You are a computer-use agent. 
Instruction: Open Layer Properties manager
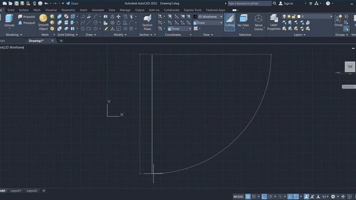coord(274,22)
